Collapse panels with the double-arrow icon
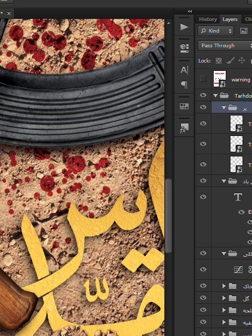This screenshot has width=252, height=336. [x=190, y=12]
